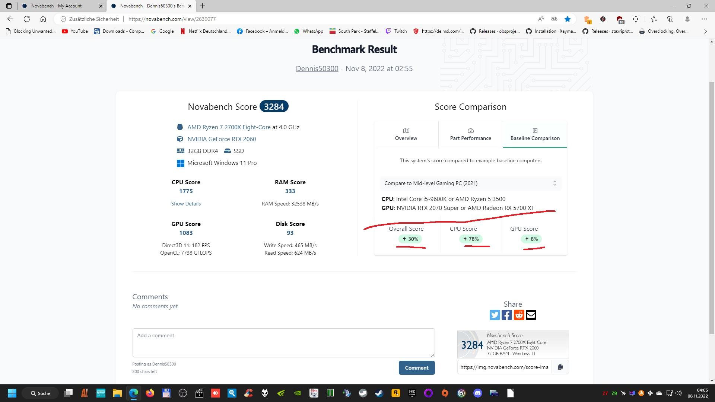Expand the baseline comparison dropdown

point(470,183)
